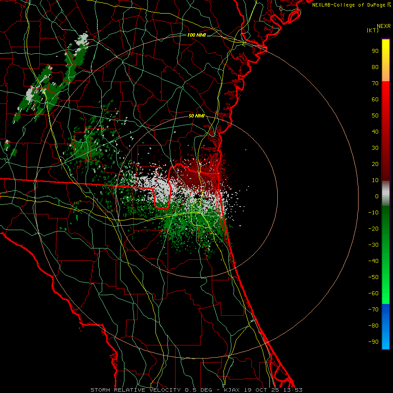Click the gray zero-velocity band of color bar
Viewport: 393px width, 393px height.
point(386,193)
